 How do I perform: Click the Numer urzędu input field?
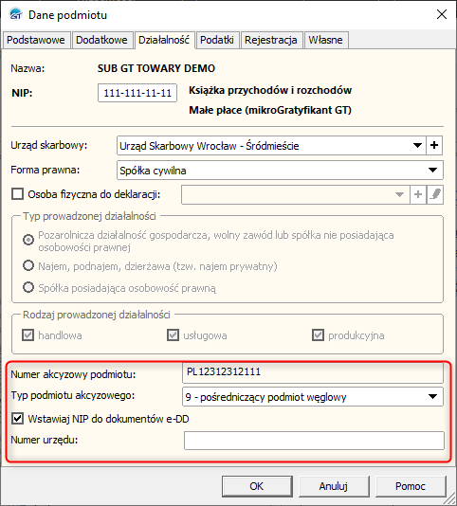314,441
